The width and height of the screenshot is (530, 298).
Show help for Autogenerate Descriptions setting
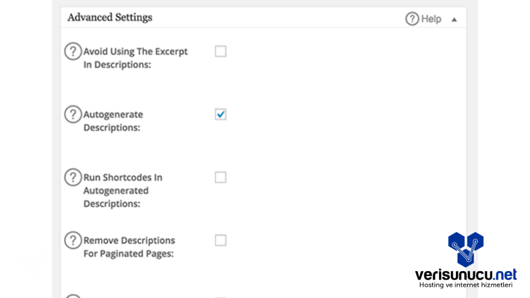tap(73, 114)
